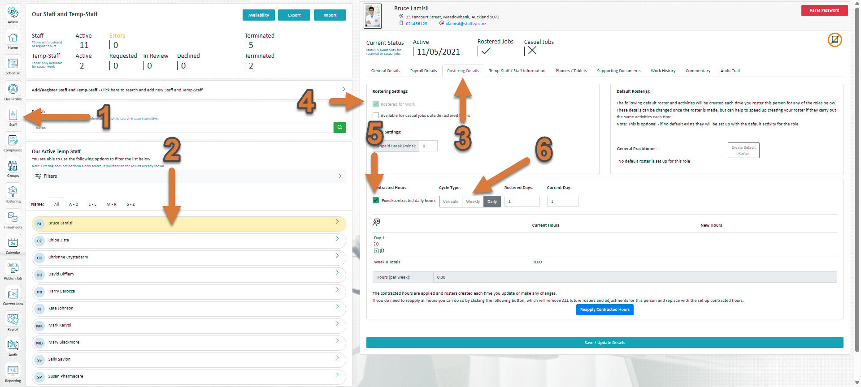Open Publish Job in the sidebar
This screenshot has width=861, height=387.
pos(13,268)
